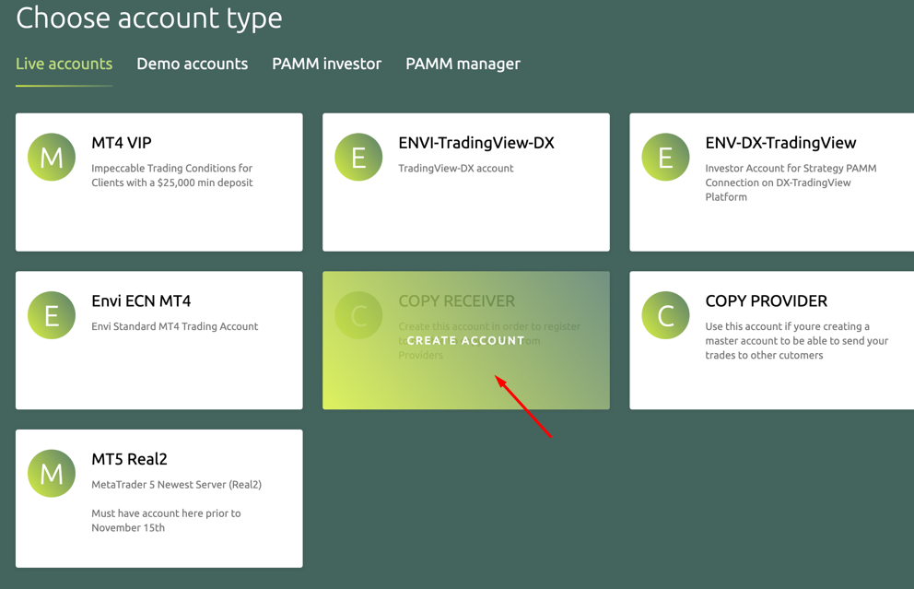Go to the PAMM manager tab
The image size is (914, 589).
point(463,65)
